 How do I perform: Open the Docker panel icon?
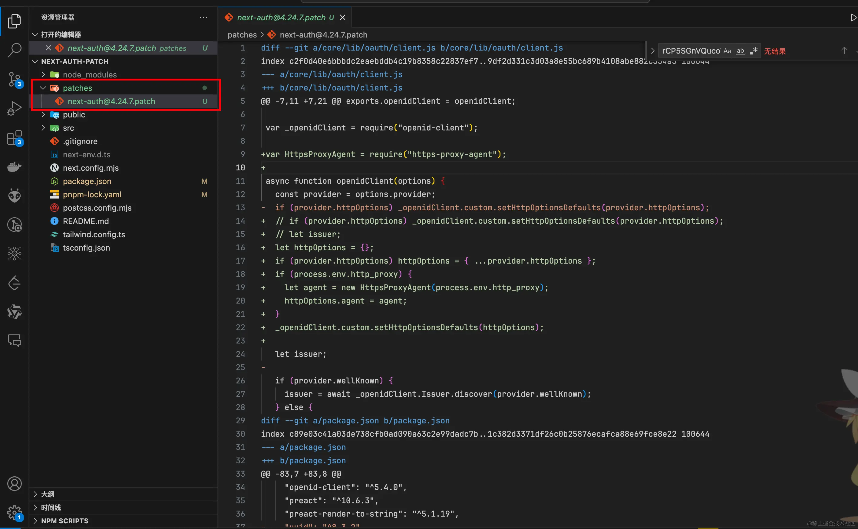14,166
